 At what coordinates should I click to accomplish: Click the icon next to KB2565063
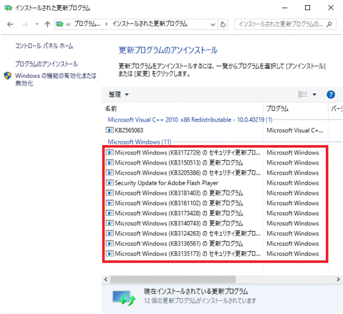click(109, 130)
